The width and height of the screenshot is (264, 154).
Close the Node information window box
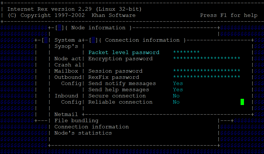pyautogui.click(x=60, y=28)
